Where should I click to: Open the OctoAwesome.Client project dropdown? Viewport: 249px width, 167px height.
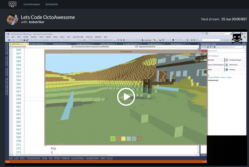(41, 47)
